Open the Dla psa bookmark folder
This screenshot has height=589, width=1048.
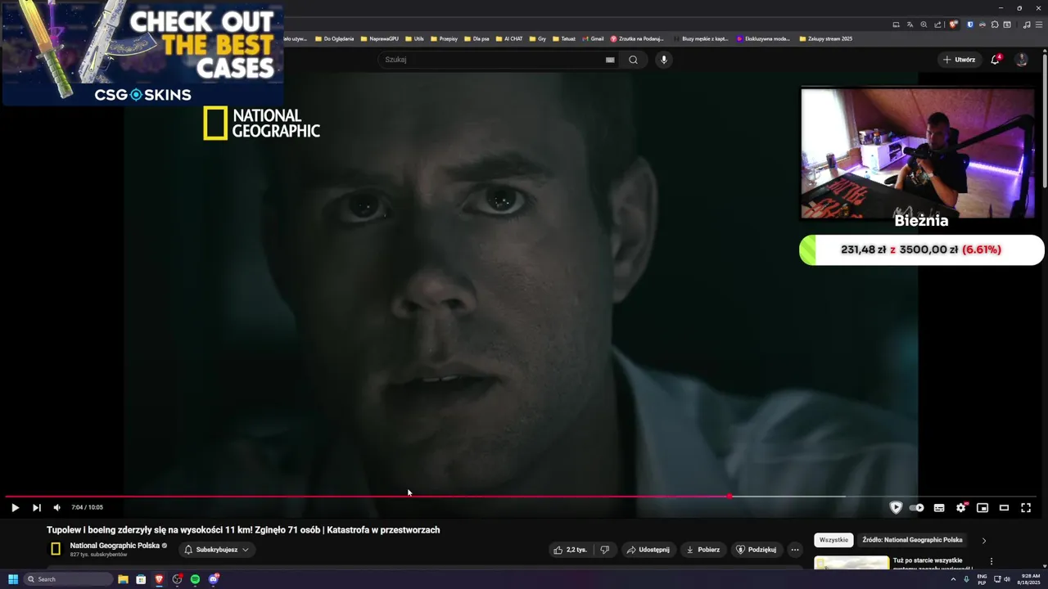(477, 38)
